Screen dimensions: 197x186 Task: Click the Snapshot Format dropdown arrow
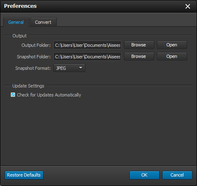click(x=80, y=68)
